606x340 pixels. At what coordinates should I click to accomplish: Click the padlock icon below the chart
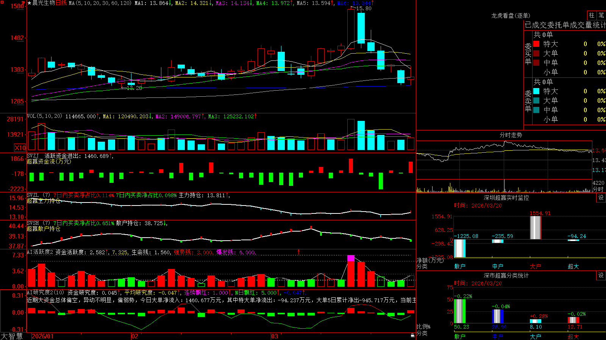click(x=413, y=335)
